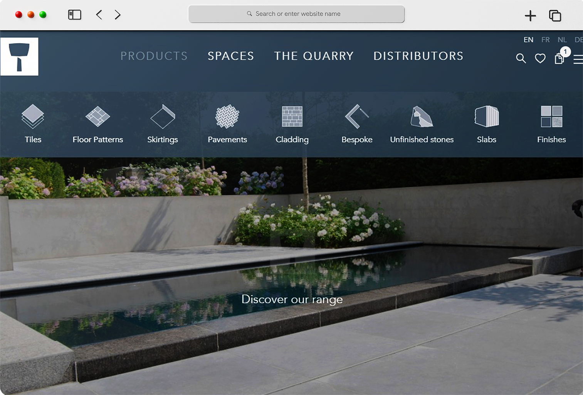This screenshot has height=395, width=583.
Task: Open the DISTRIBUTORS menu
Action: [418, 56]
